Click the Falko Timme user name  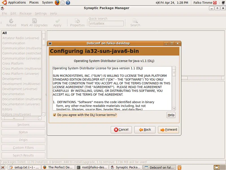(203, 3)
